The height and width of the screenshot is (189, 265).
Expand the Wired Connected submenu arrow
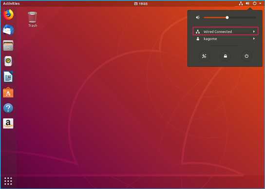click(254, 32)
